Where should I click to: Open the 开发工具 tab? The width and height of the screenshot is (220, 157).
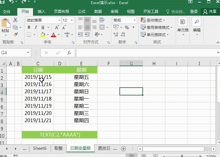tap(151, 12)
